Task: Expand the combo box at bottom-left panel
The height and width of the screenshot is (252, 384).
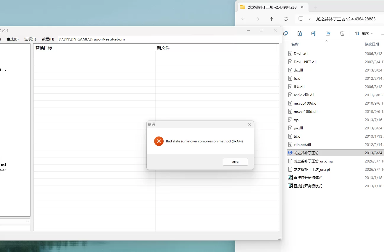Action: (27, 221)
